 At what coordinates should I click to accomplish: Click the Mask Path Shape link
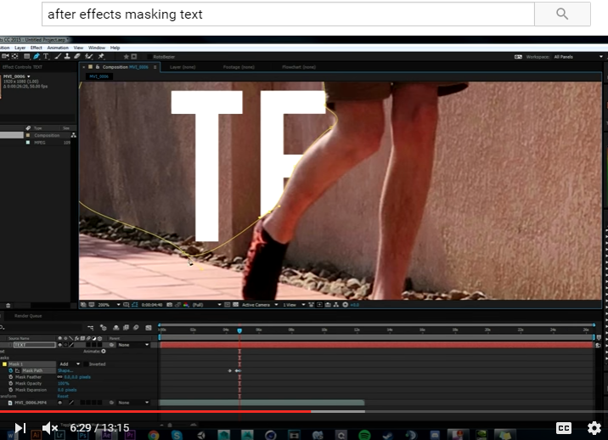(x=65, y=370)
